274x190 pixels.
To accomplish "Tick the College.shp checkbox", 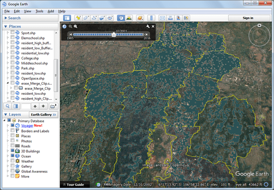I will click(x=12, y=58).
